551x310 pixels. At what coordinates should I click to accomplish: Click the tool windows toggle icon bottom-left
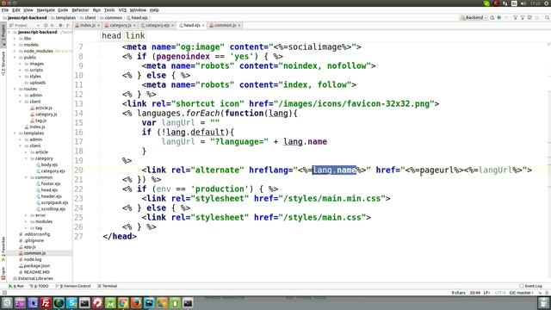pyautogui.click(x=4, y=293)
